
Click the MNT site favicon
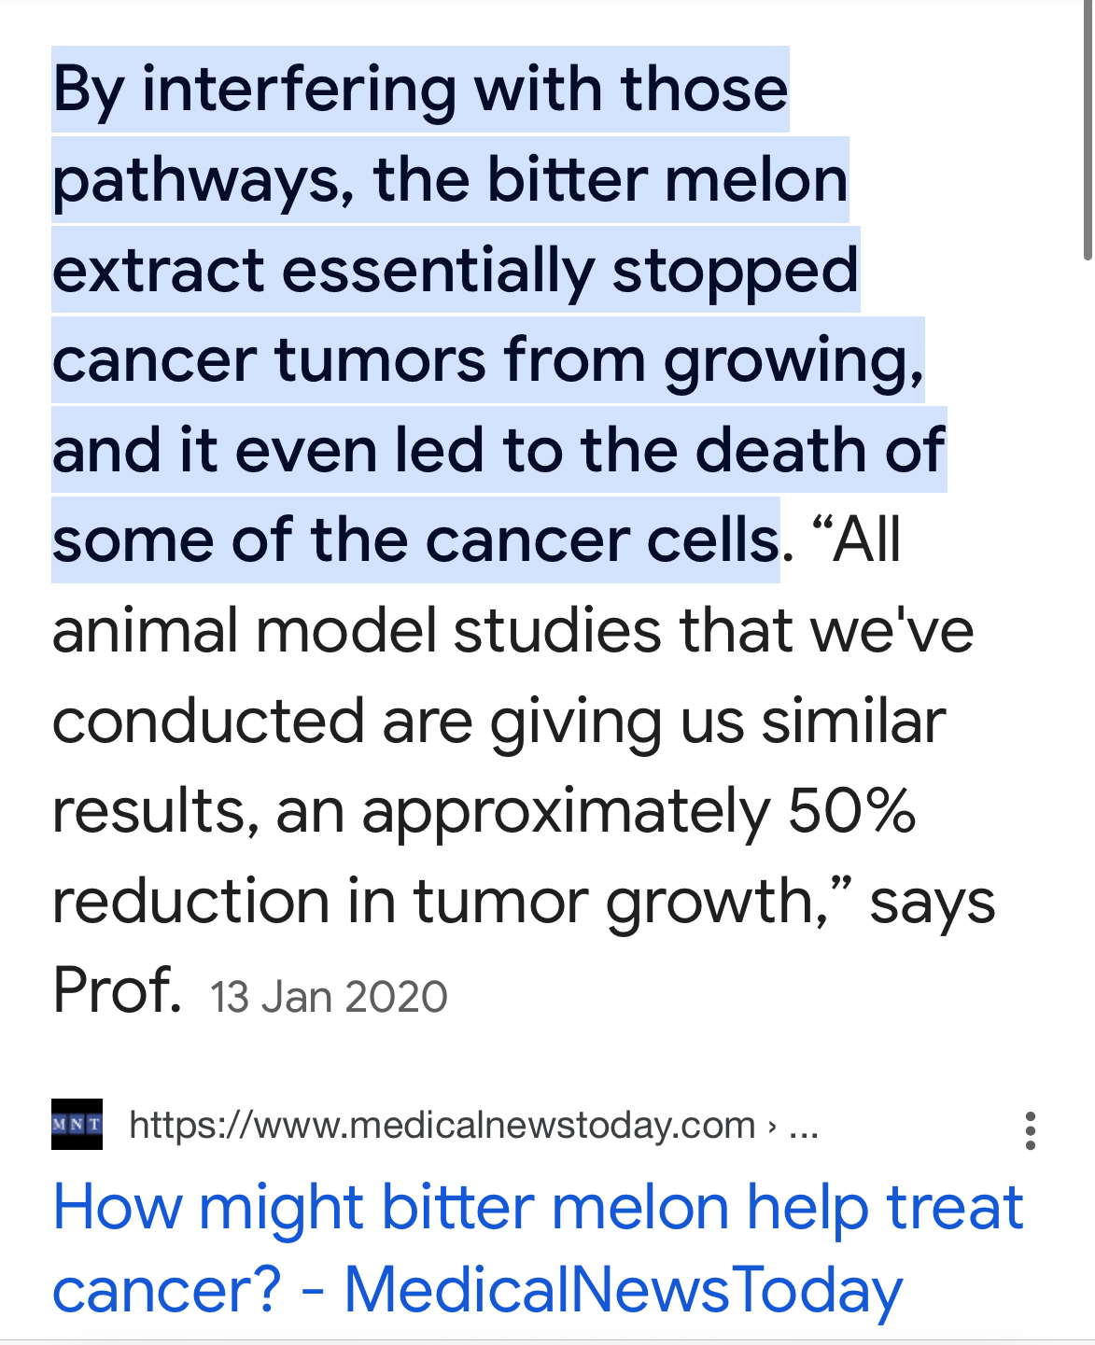[77, 1124]
